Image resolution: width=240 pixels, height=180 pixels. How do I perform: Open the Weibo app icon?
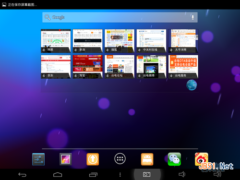click(202, 159)
